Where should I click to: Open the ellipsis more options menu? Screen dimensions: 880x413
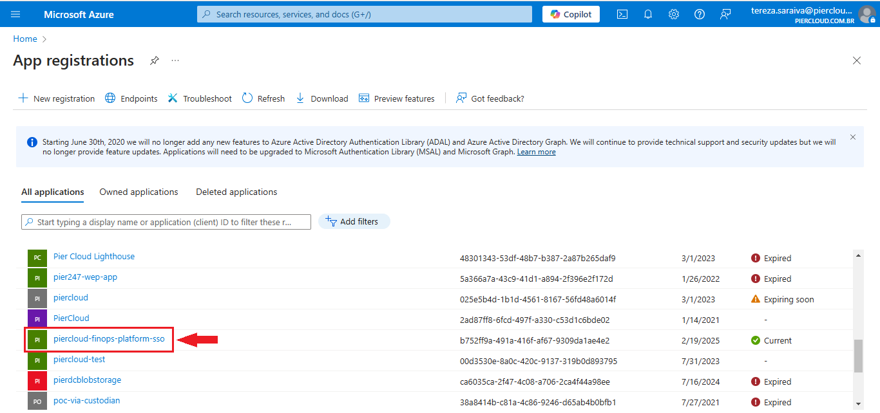point(175,60)
